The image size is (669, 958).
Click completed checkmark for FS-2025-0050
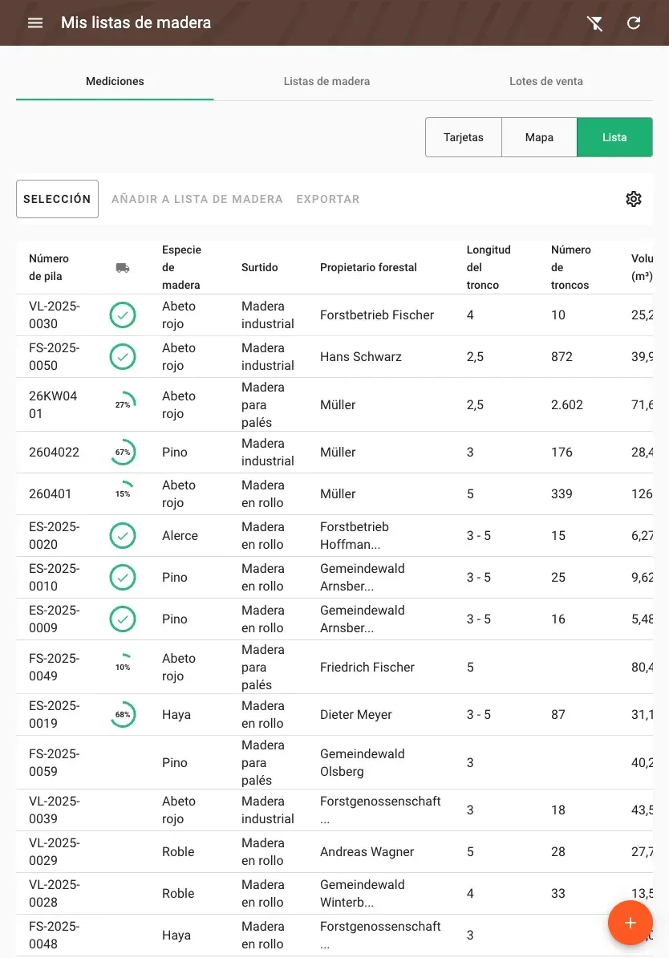(x=123, y=357)
